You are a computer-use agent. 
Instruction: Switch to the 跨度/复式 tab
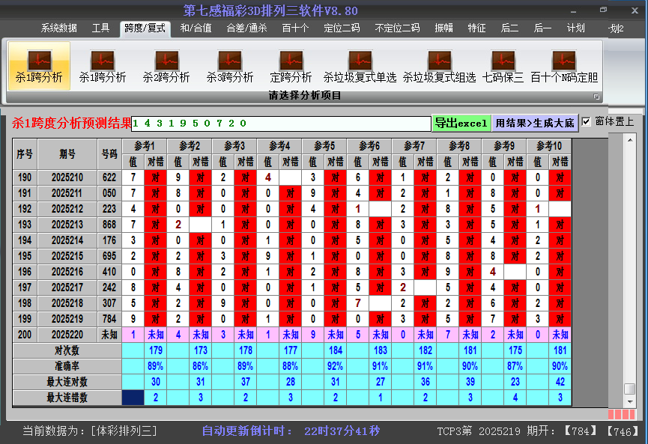[145, 28]
